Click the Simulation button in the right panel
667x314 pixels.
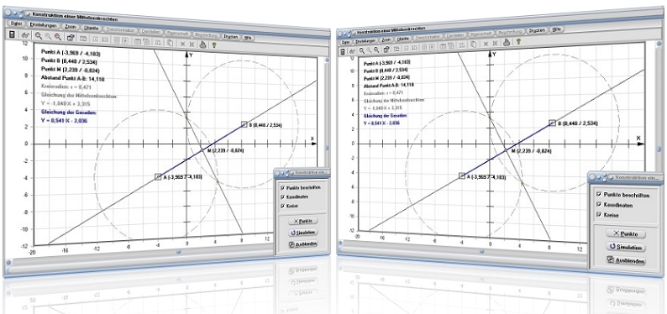pyautogui.click(x=625, y=248)
